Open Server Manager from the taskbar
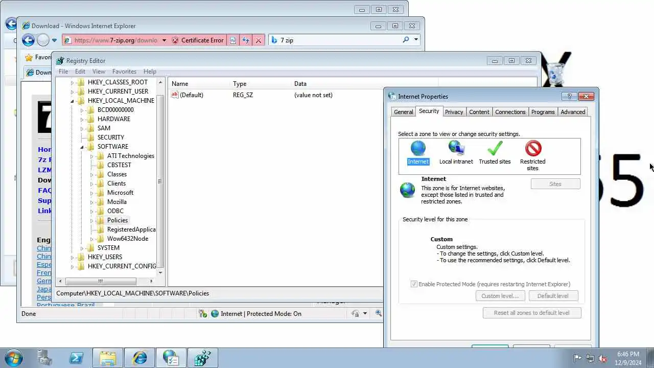 pyautogui.click(x=45, y=358)
